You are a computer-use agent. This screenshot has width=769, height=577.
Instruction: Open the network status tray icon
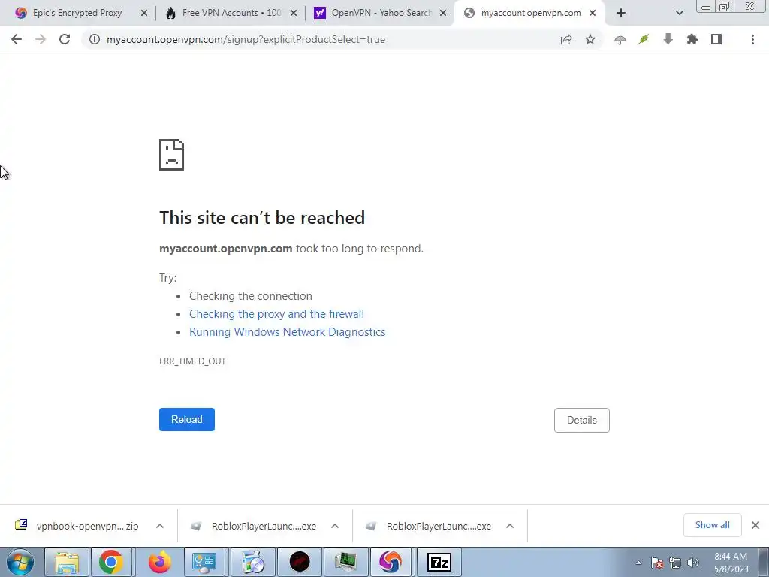pyautogui.click(x=675, y=563)
